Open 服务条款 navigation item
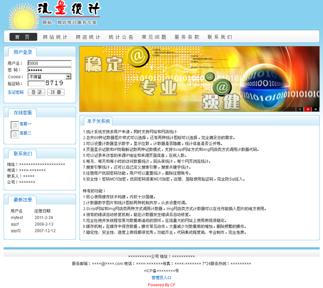This screenshot has height=288, width=323. coord(187,37)
